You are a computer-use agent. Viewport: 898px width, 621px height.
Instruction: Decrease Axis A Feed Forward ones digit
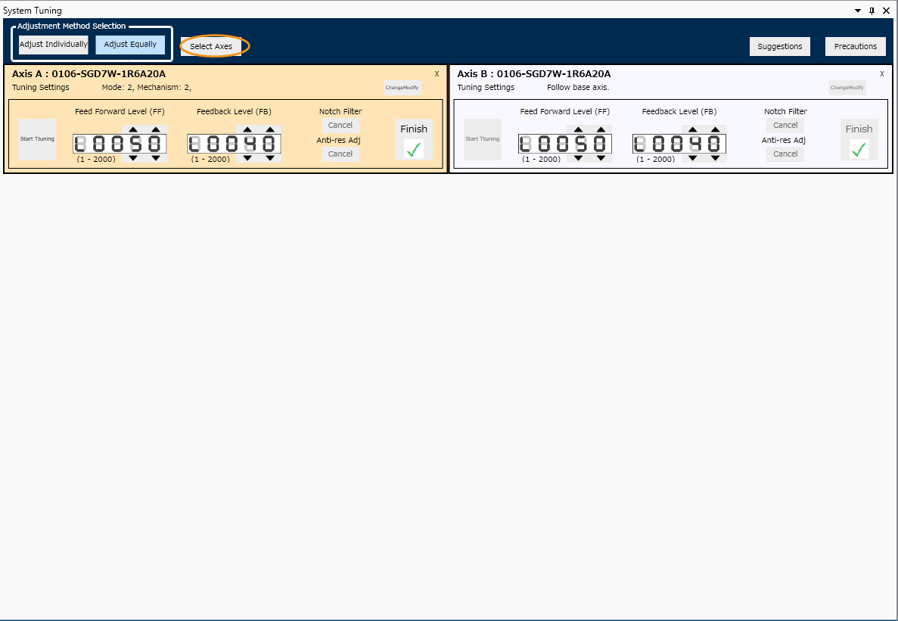[155, 158]
